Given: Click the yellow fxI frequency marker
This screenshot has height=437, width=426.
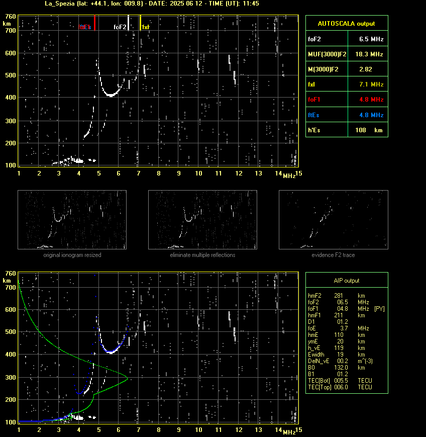Looking at the screenshot, I should click(140, 23).
